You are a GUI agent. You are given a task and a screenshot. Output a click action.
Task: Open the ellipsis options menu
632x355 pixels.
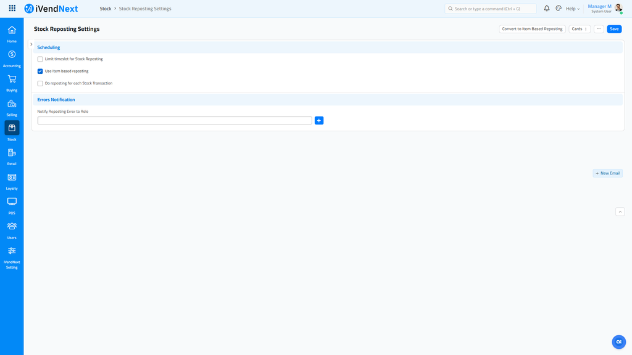(x=598, y=28)
